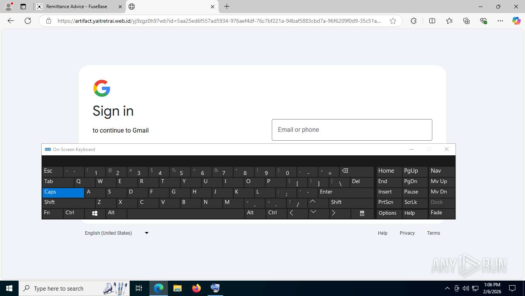525x296 pixels.
Task: Click the context menu key icon
Action: point(362,213)
